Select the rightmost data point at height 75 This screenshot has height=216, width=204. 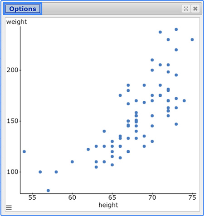pyautogui.click(x=192, y=40)
